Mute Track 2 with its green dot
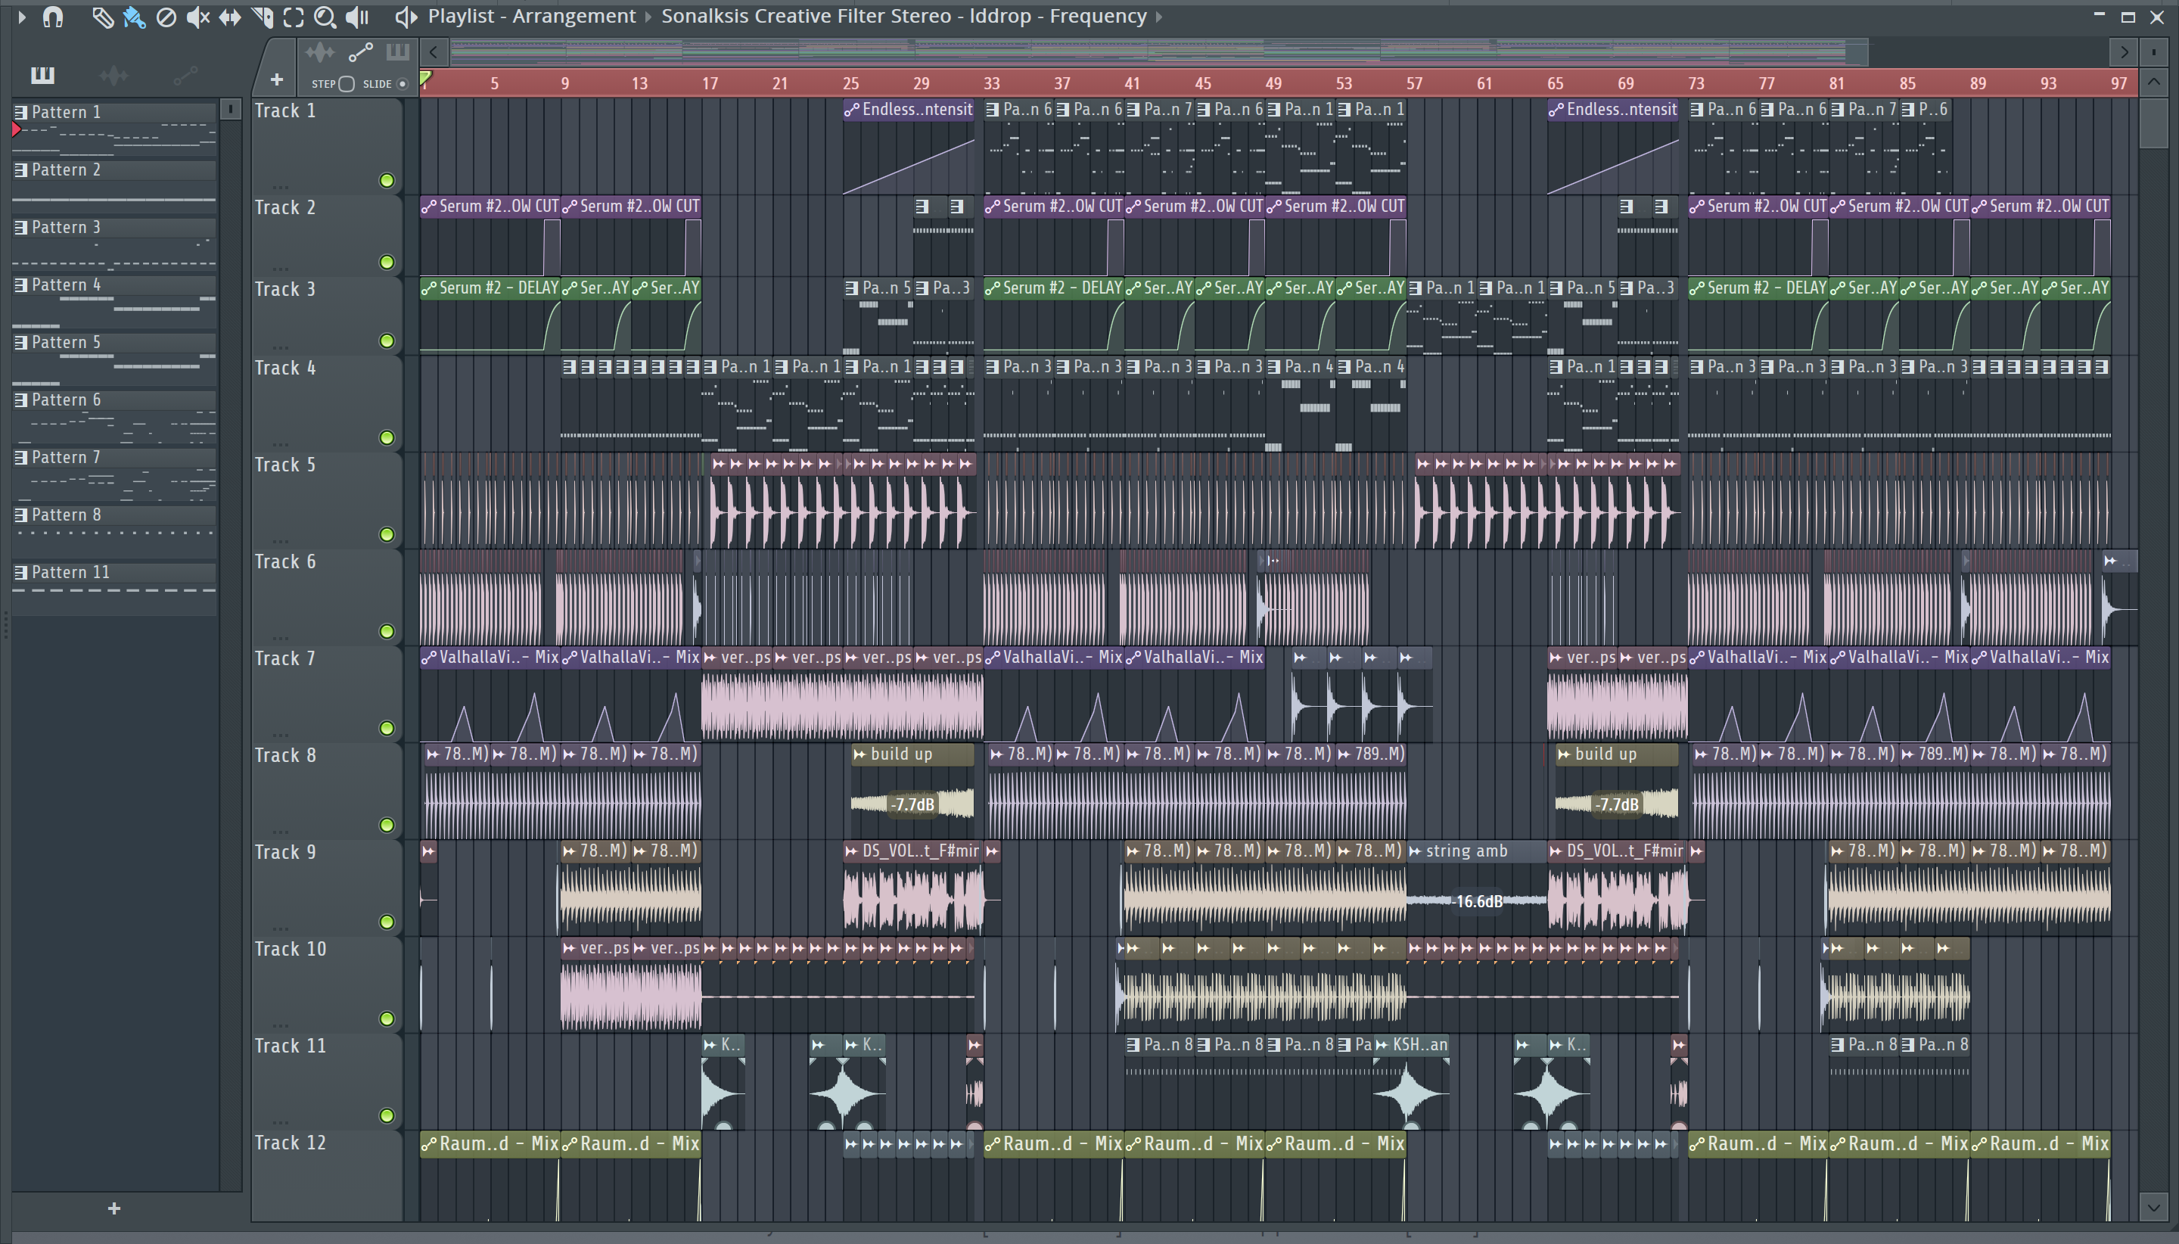The height and width of the screenshot is (1244, 2179). tap(387, 262)
